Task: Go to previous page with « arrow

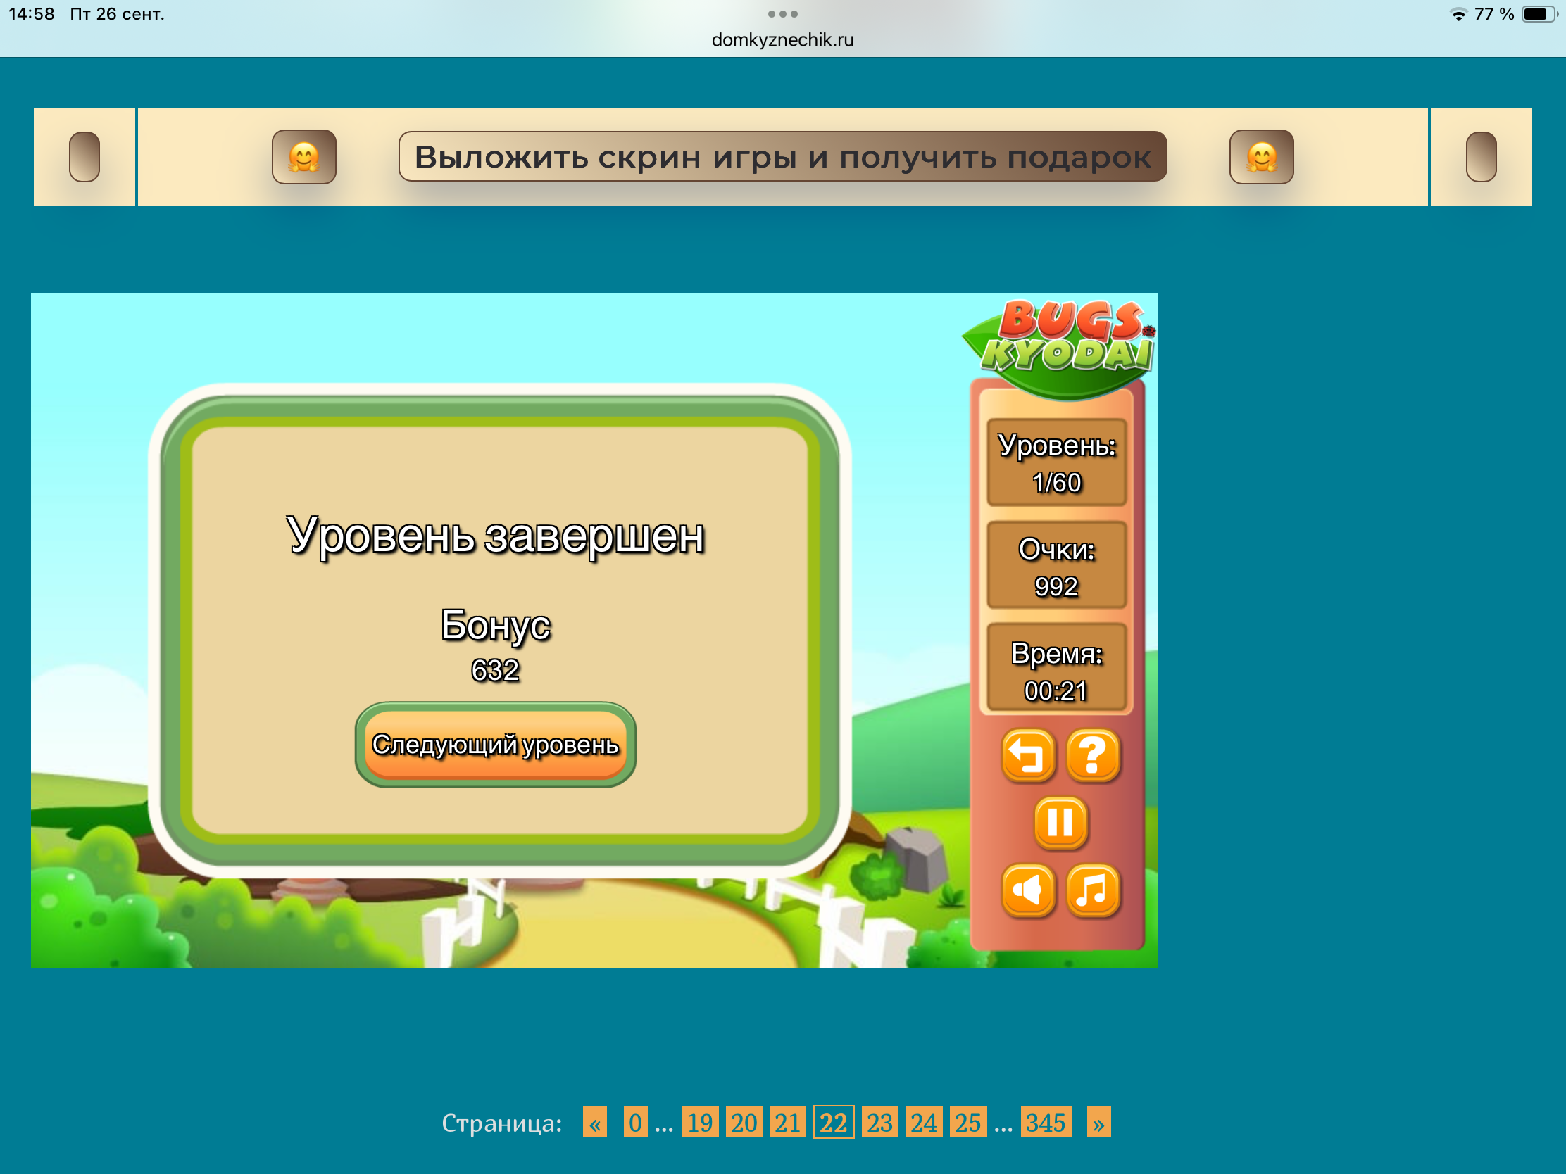Action: [x=595, y=1123]
